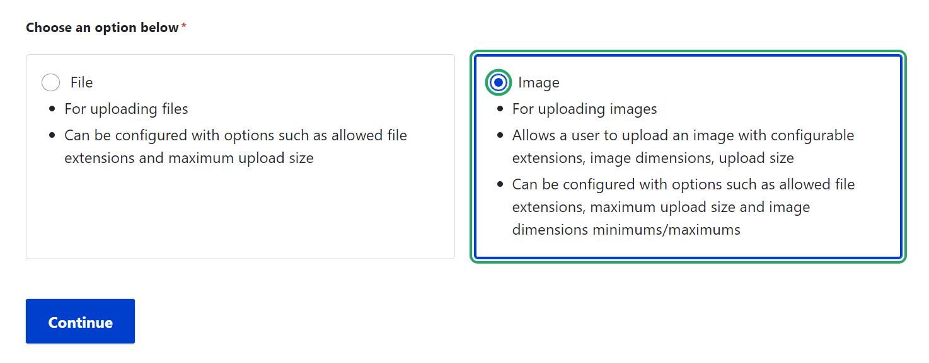Click the Continue button
This screenshot has width=929, height=363.
tap(80, 321)
